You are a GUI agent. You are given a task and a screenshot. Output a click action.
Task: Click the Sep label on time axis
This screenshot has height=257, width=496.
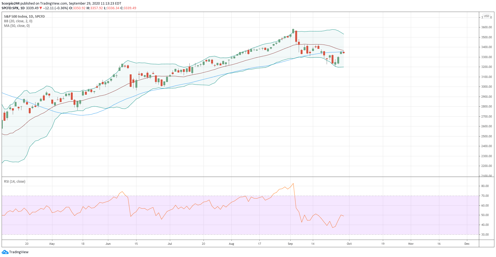tap(290, 244)
